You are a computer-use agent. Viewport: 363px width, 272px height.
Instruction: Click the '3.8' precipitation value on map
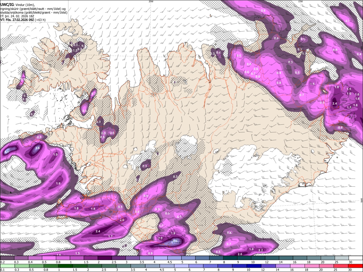click(37, 148)
